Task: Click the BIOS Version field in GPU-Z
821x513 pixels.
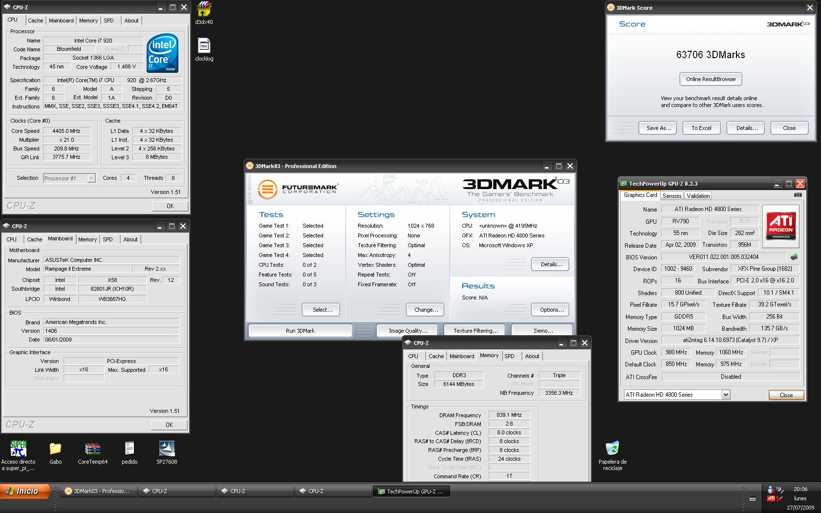Action: [723, 257]
